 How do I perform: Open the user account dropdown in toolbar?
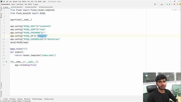155,4
